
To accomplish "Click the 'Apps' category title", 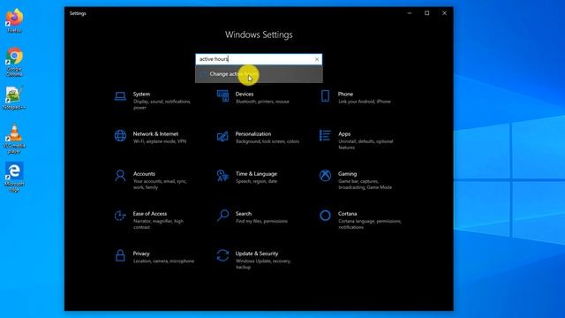I will [x=344, y=133].
